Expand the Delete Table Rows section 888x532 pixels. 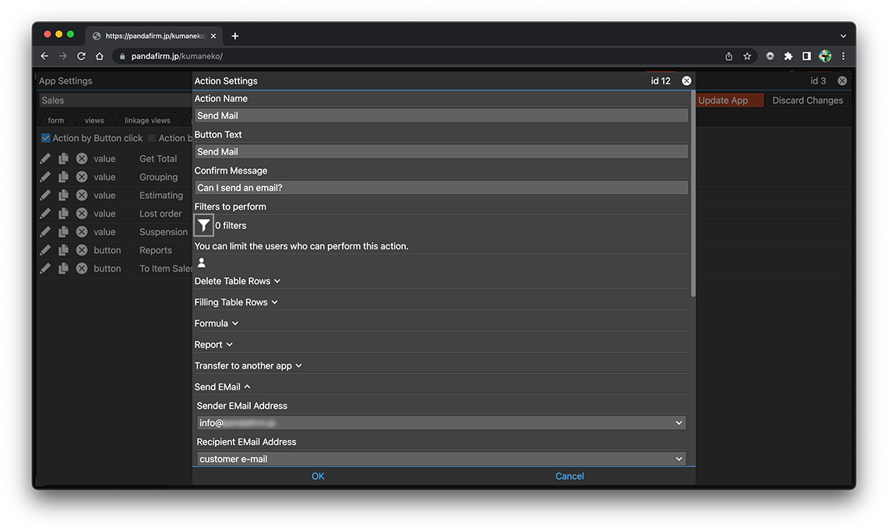(237, 281)
